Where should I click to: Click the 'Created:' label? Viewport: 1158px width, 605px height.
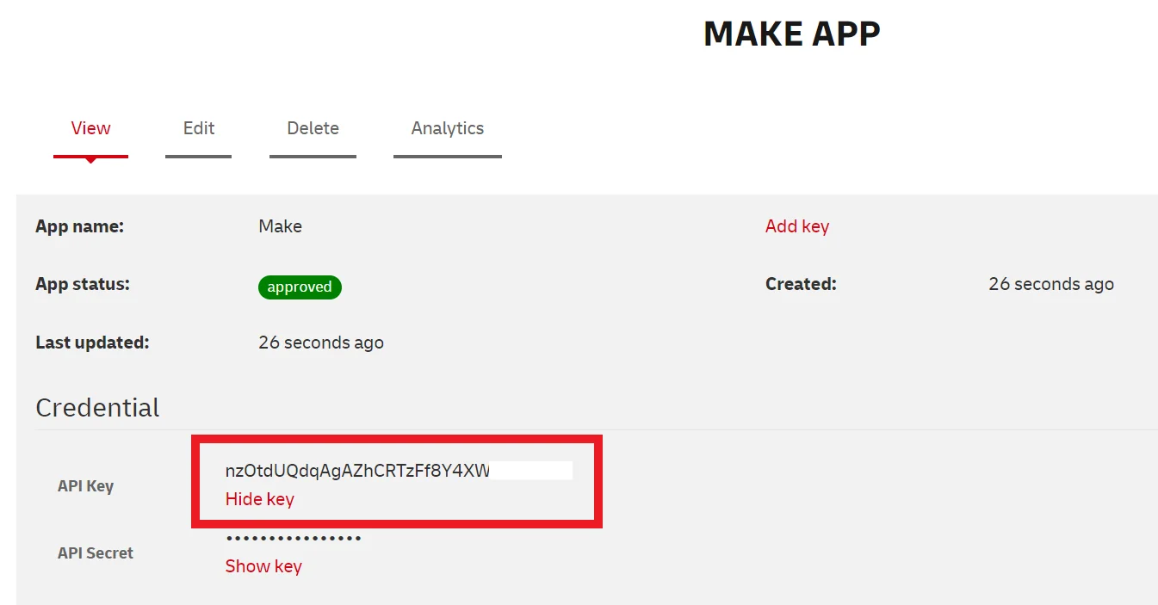[x=801, y=284]
